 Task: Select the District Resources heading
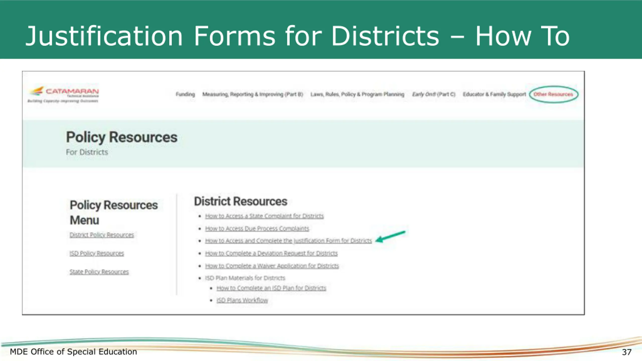tap(240, 201)
